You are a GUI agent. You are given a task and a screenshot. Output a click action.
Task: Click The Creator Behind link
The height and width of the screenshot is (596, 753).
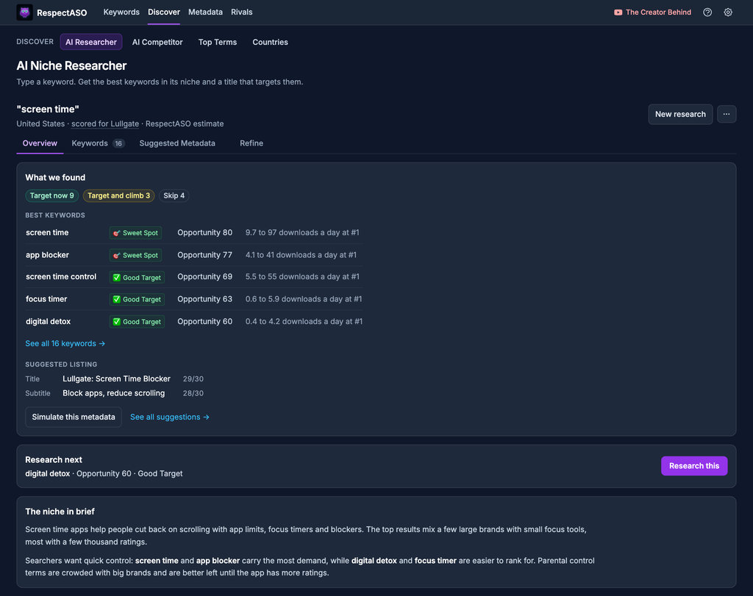tap(658, 12)
